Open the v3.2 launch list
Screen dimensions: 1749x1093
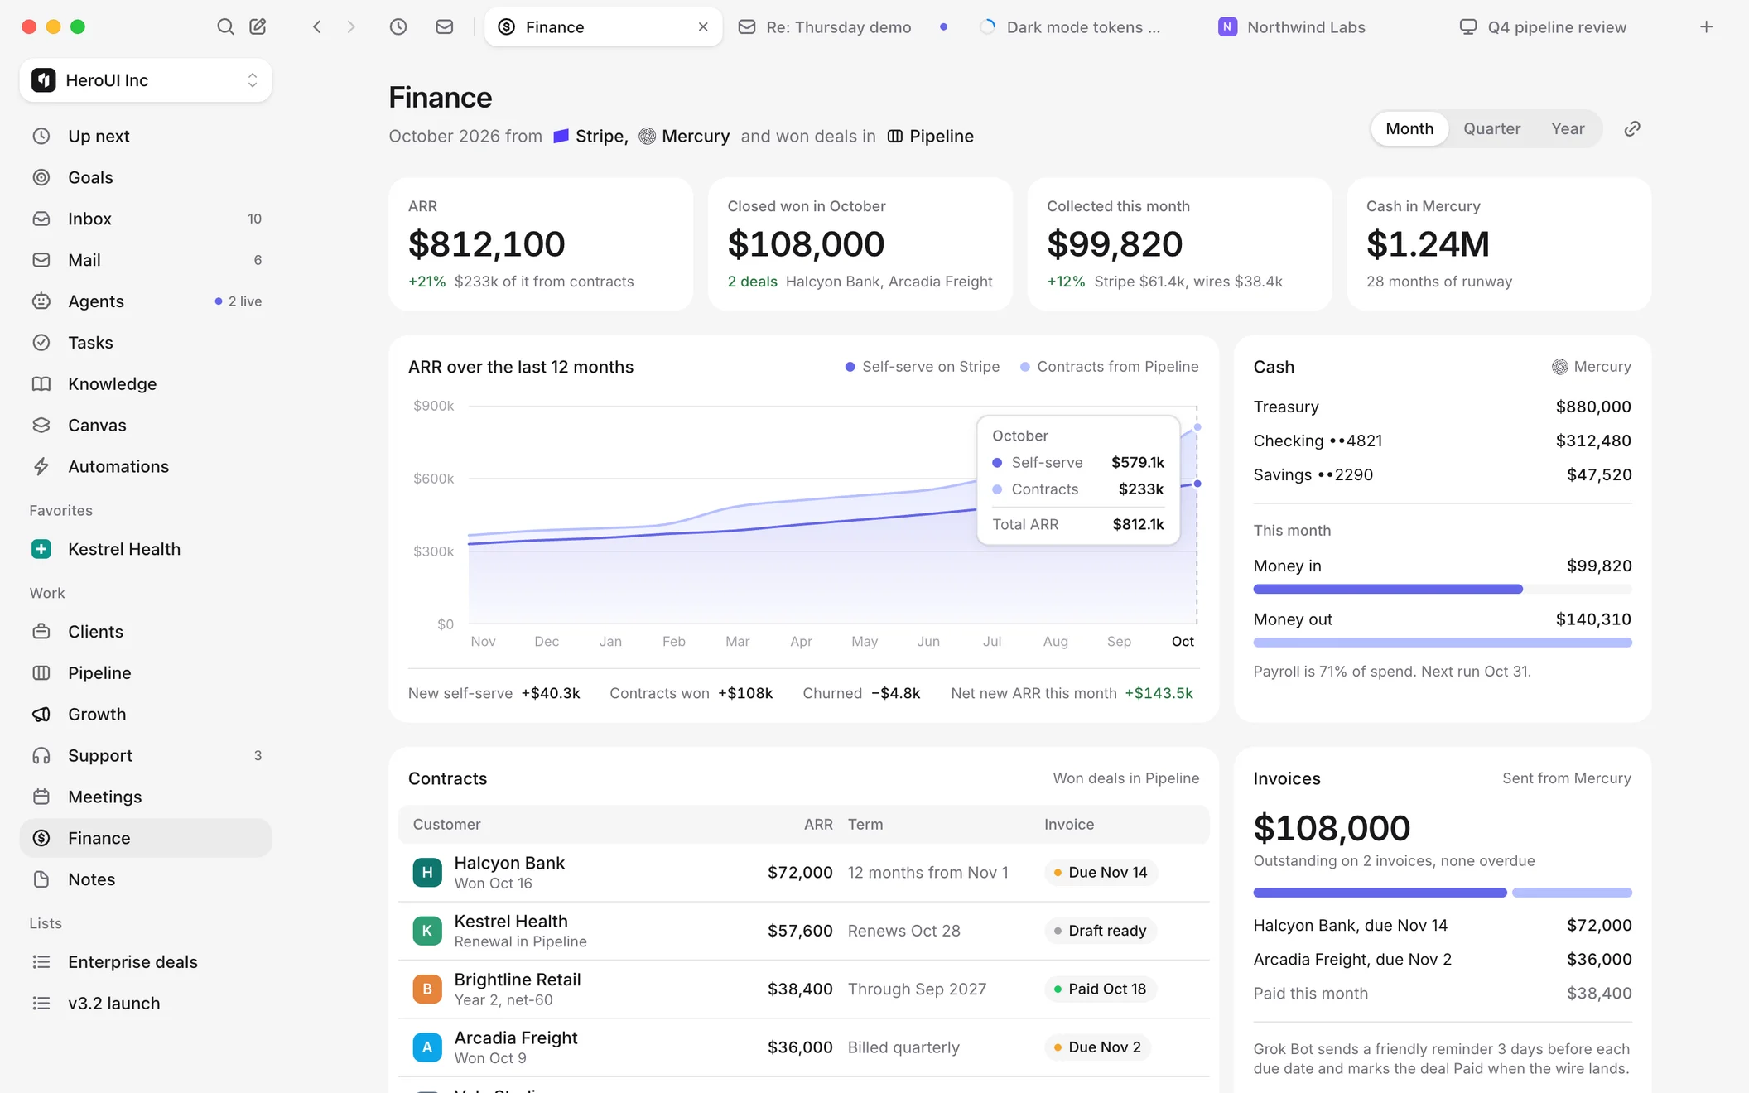click(146, 1004)
